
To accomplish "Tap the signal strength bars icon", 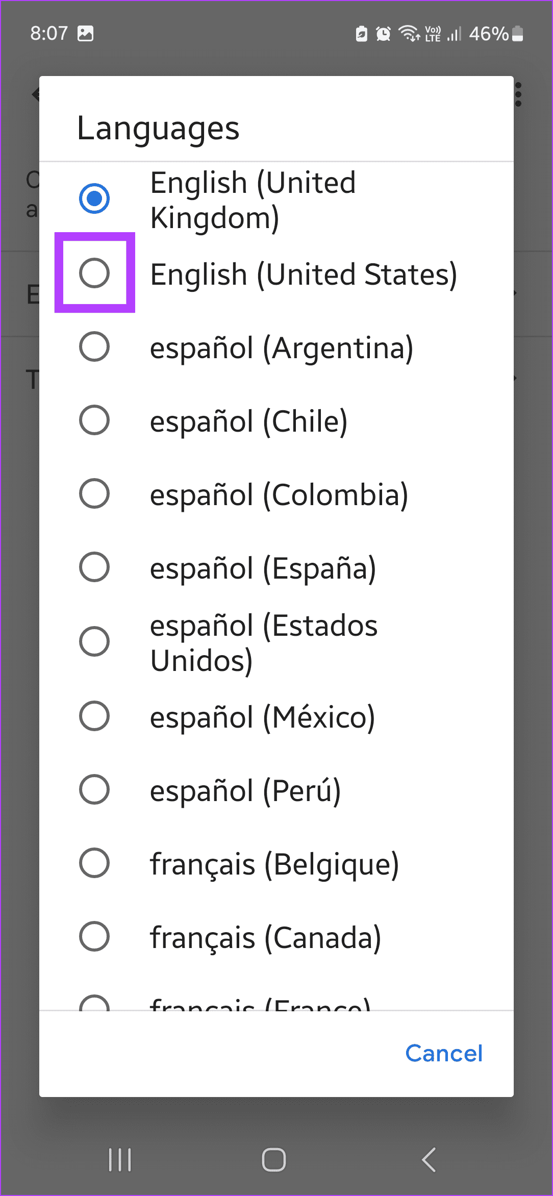I will 454,34.
